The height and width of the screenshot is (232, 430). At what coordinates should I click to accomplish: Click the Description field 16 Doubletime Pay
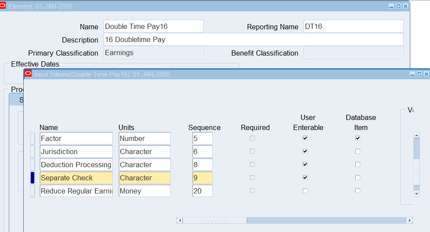[x=253, y=39]
